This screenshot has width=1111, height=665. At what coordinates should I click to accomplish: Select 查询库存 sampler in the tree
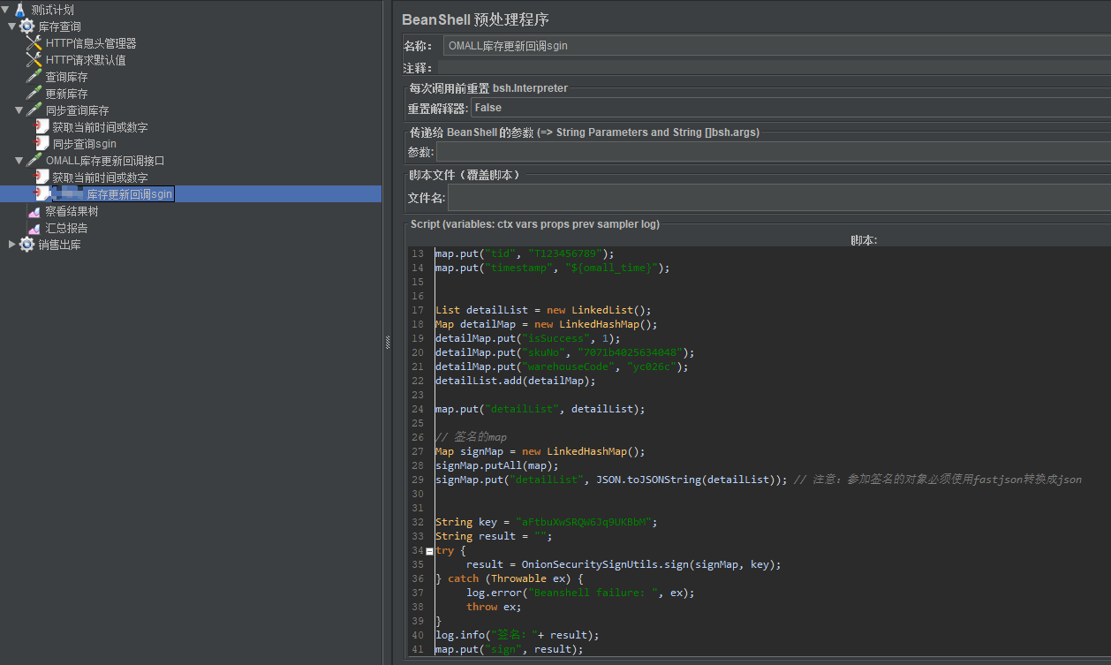66,77
